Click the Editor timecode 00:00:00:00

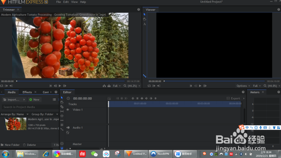pyautogui.click(x=82, y=98)
